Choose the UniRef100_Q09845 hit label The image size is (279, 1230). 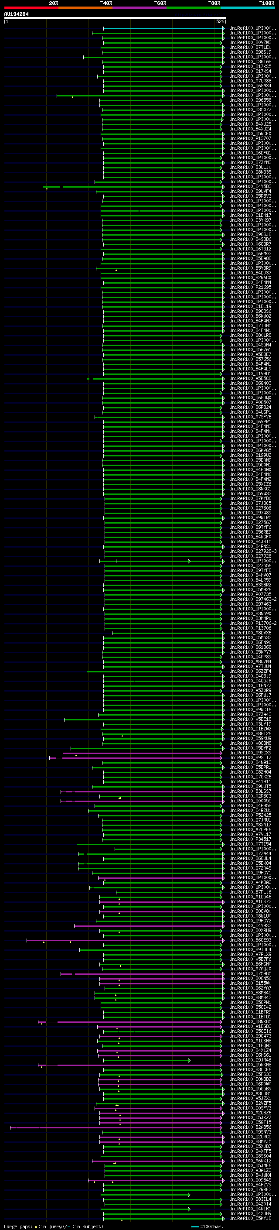[x=250, y=1180]
